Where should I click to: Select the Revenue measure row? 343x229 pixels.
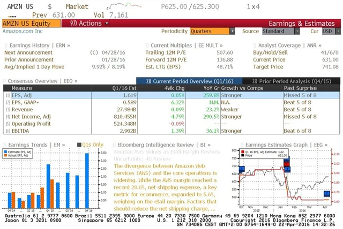[x=171, y=109]
